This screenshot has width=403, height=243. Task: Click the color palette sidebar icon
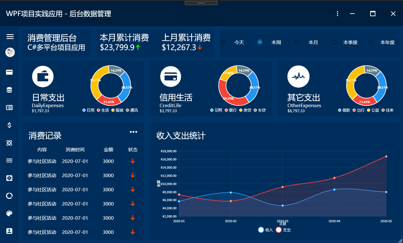click(x=9, y=213)
